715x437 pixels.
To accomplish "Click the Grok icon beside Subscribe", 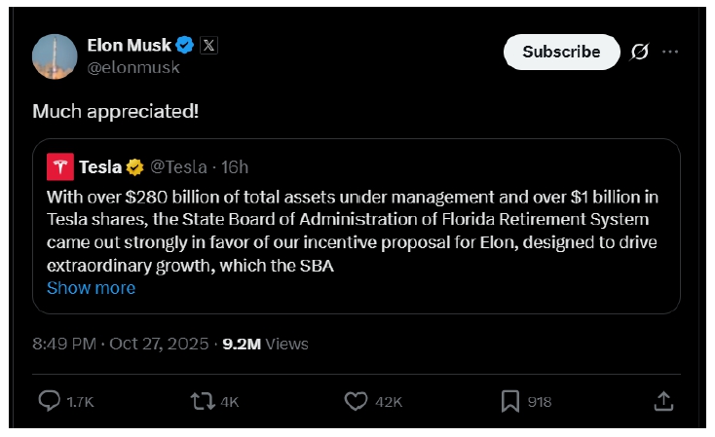I will [640, 52].
